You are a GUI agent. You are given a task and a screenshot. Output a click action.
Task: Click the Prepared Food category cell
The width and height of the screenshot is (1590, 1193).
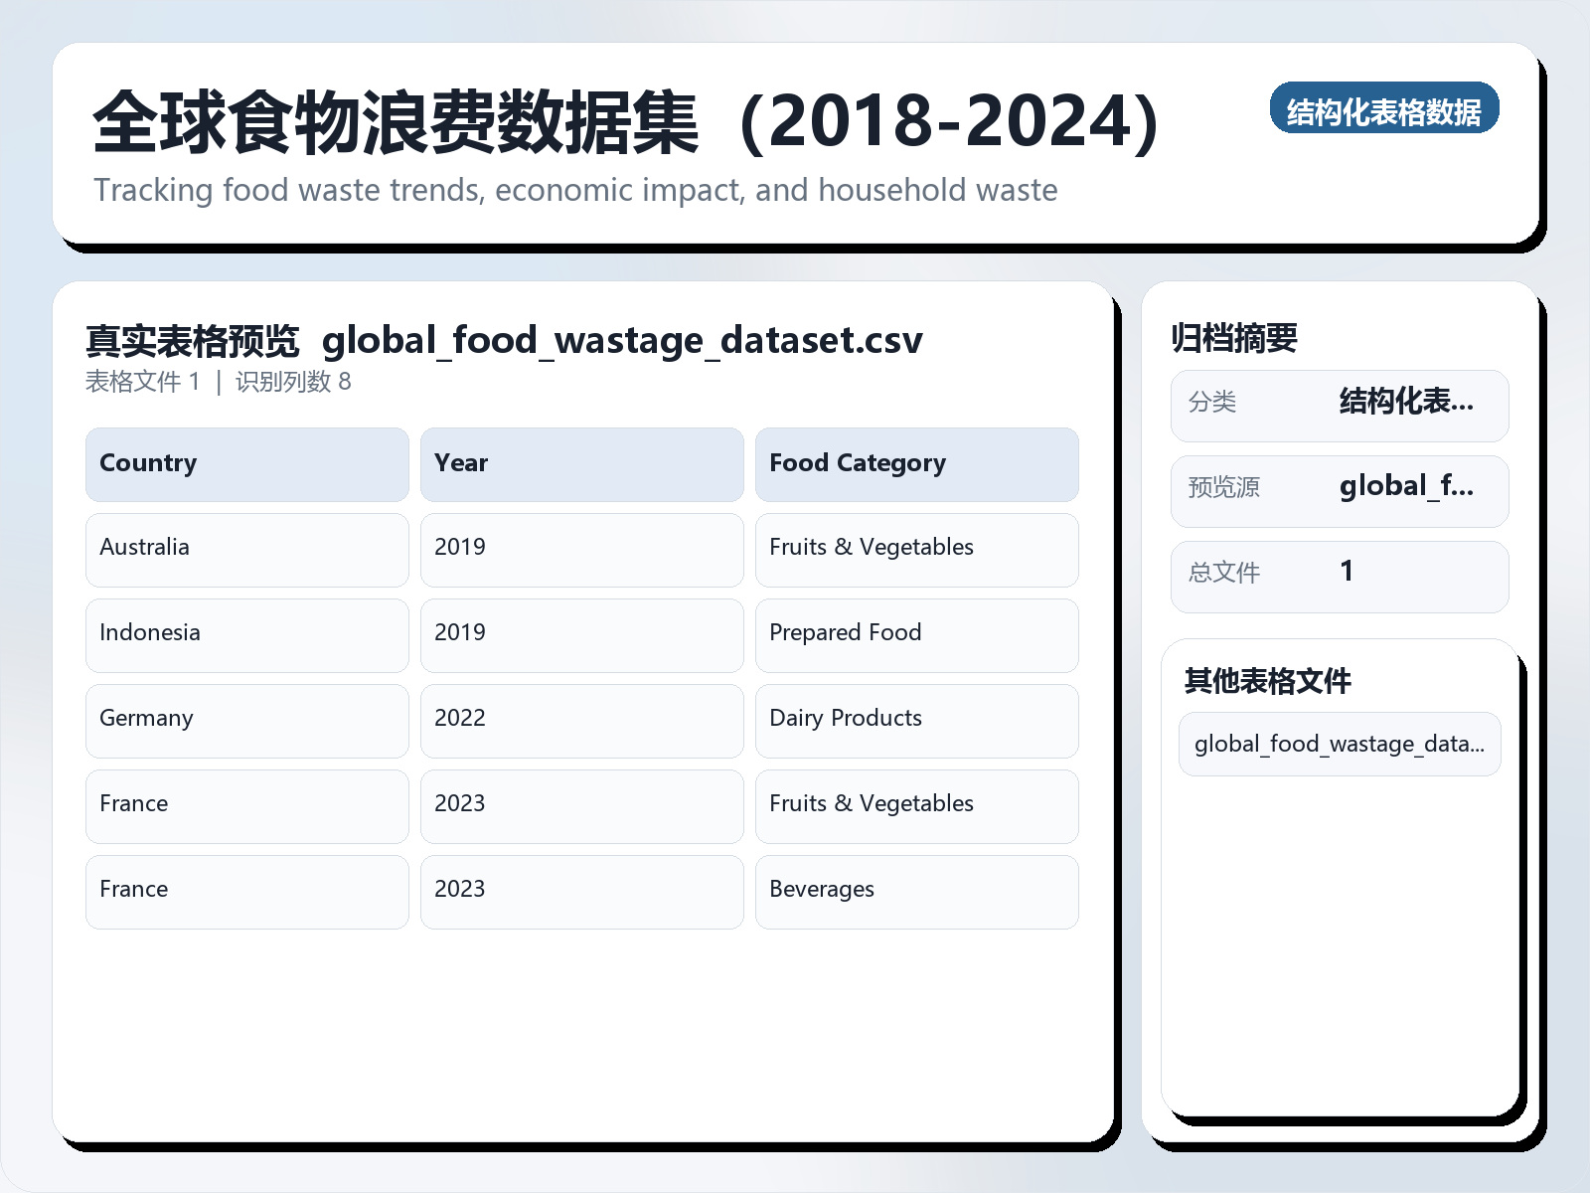pyautogui.click(x=845, y=633)
